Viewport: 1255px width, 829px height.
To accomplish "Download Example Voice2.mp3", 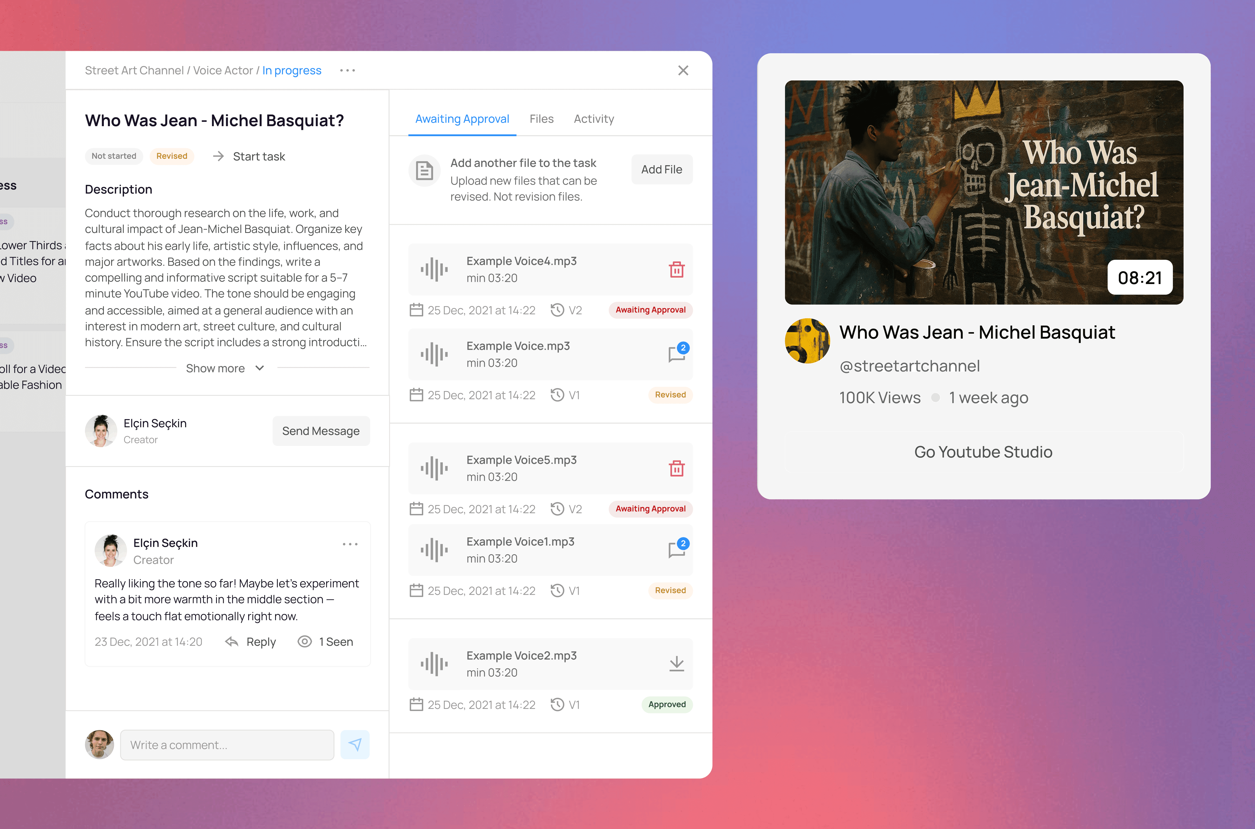I will coord(676,664).
